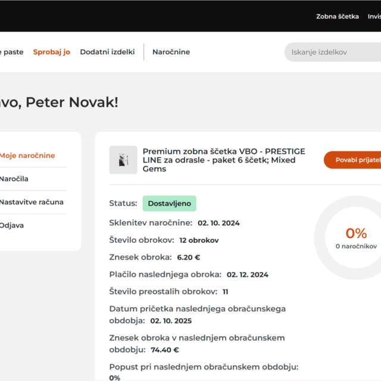Go to Naročnine in the navigation bar
The height and width of the screenshot is (381, 381).
coord(171,52)
